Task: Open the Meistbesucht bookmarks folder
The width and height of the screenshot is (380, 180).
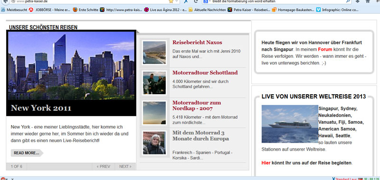Action: [14, 10]
